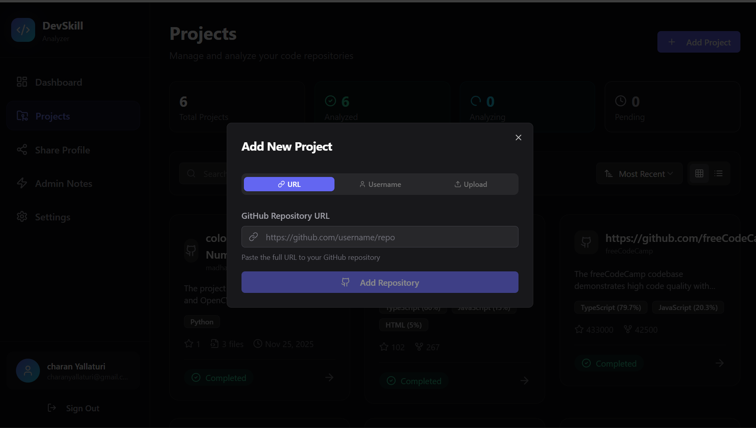The width and height of the screenshot is (756, 428).
Task: Click the Nov 25, 2025 date
Action: pos(283,344)
